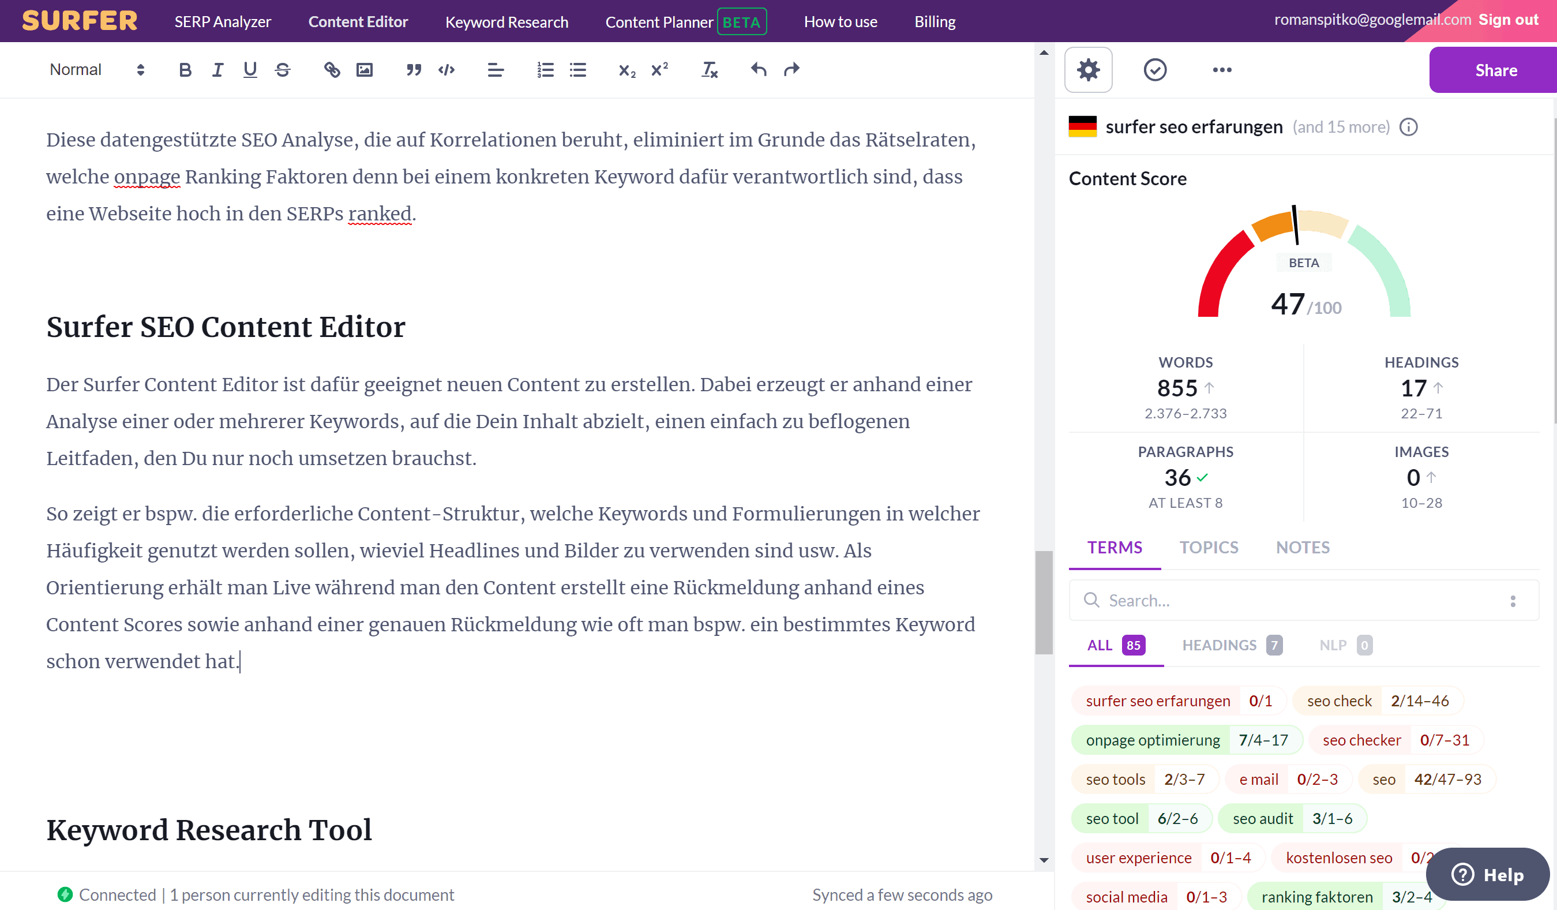Switch to the TERMS tab

[1115, 548]
